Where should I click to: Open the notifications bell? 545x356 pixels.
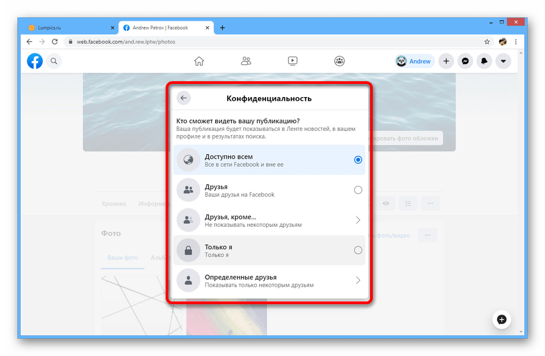484,61
